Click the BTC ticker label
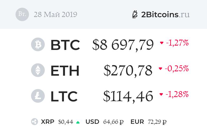 click(x=65, y=45)
